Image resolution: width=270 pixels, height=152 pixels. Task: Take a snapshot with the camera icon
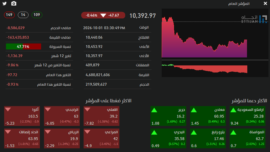click(x=13, y=4)
